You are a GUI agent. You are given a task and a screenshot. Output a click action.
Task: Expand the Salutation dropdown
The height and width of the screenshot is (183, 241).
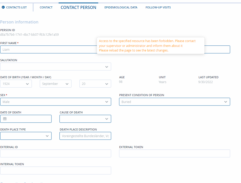point(56,67)
